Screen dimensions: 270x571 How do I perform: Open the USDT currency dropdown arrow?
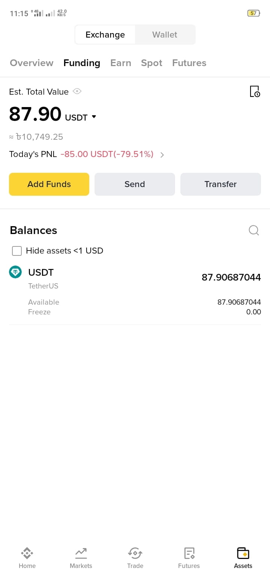click(x=94, y=117)
